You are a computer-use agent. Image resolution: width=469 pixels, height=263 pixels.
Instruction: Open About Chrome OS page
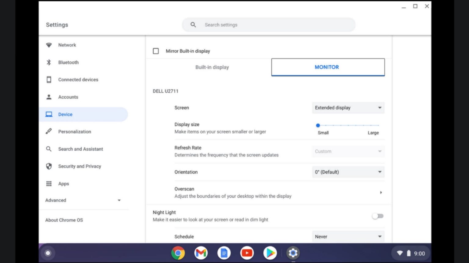coord(64,220)
